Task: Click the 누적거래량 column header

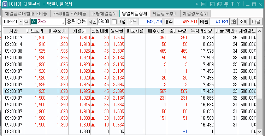Action: pos(201,31)
